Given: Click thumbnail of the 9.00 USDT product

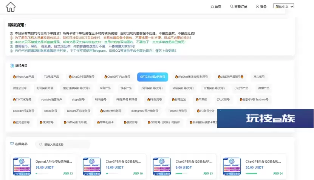Looking at the screenshot, I should point(162,166).
